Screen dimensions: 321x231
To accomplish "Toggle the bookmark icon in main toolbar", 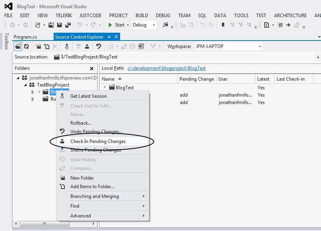I will point(223,25).
